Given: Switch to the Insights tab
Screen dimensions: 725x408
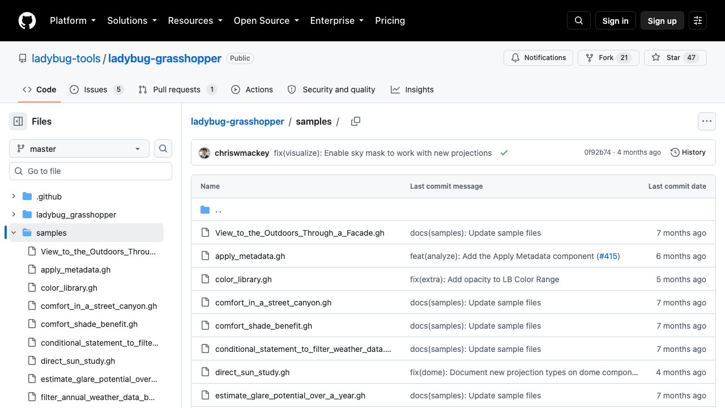Looking at the screenshot, I should tap(412, 90).
